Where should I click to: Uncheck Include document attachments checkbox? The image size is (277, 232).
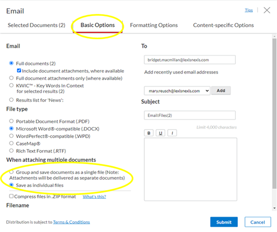[x=19, y=71]
